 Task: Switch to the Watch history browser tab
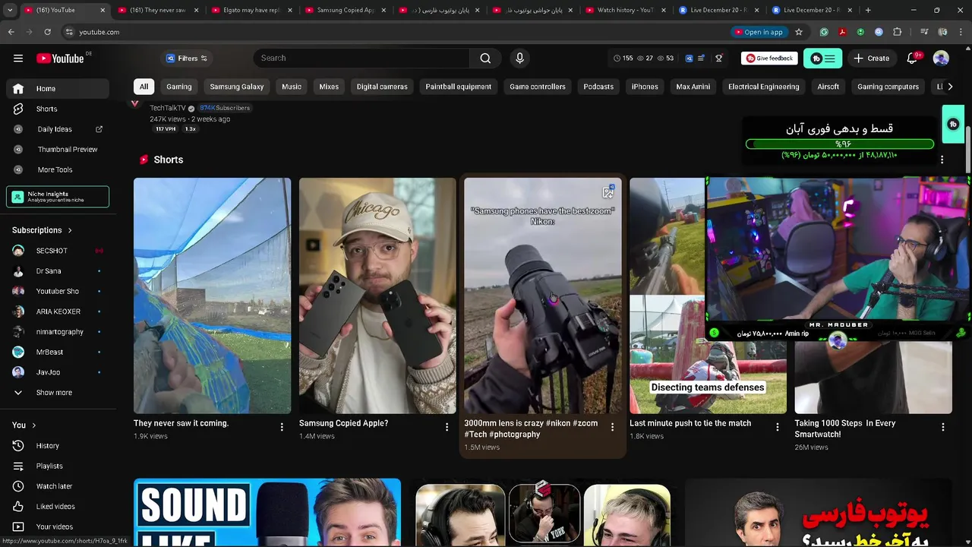pos(624,10)
